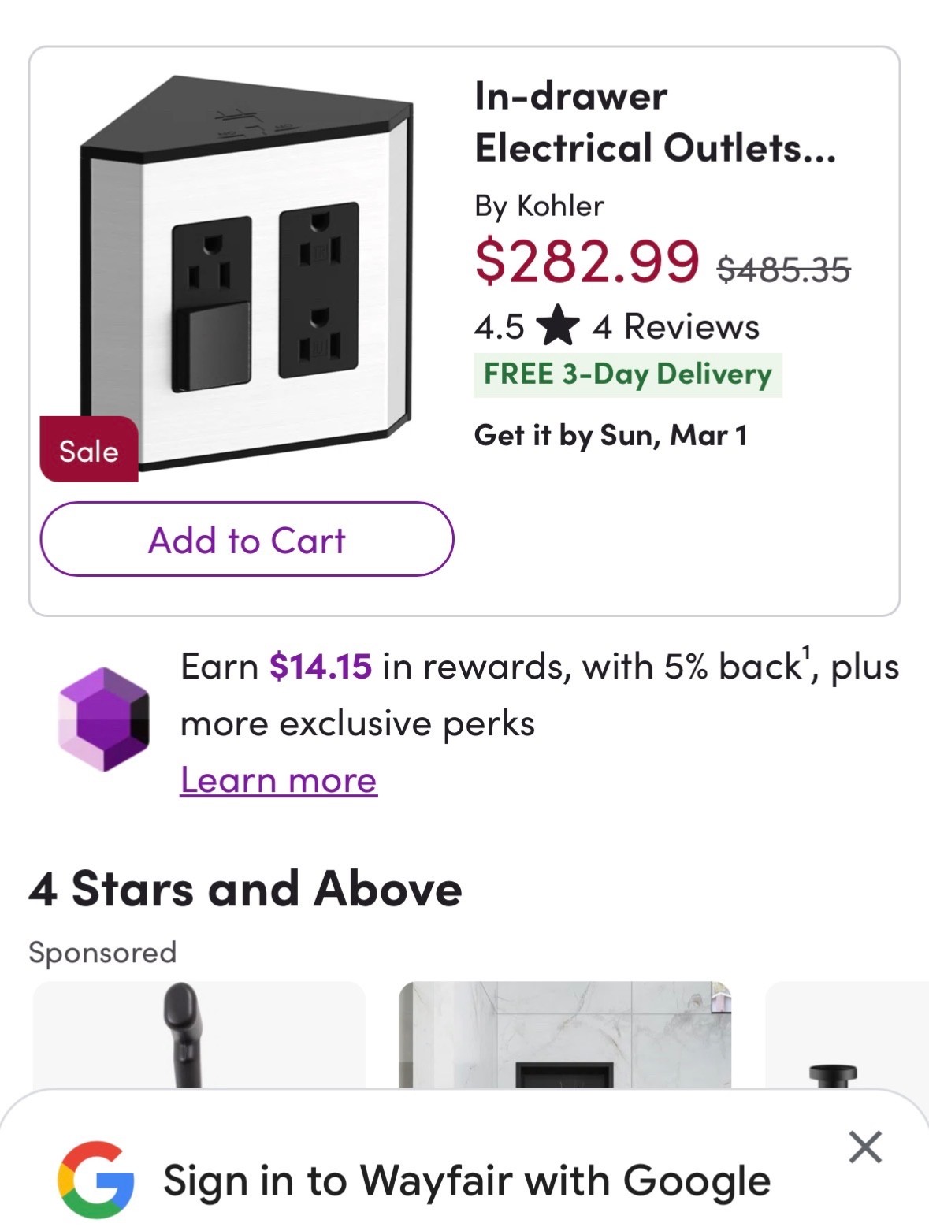Viewport: 929px width, 1227px height.
Task: Add the Kohler outlet to cart
Action: tap(247, 540)
